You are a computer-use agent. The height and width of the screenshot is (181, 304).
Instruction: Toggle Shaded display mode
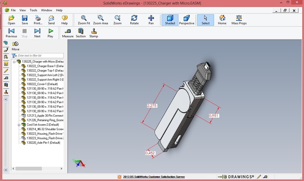point(170,20)
